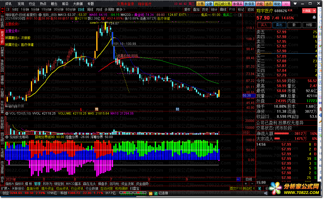324x199 pixels.
Task: Select the 分时 timeframe
Action: coord(15,10)
